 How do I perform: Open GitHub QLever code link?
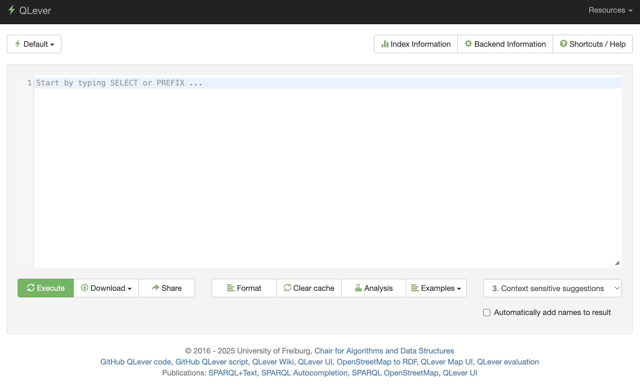[x=136, y=362]
